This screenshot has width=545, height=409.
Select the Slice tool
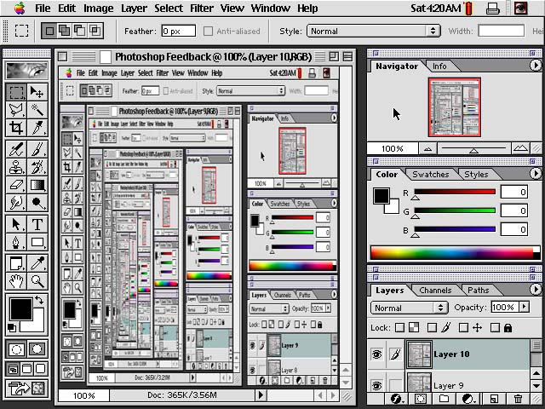click(37, 128)
